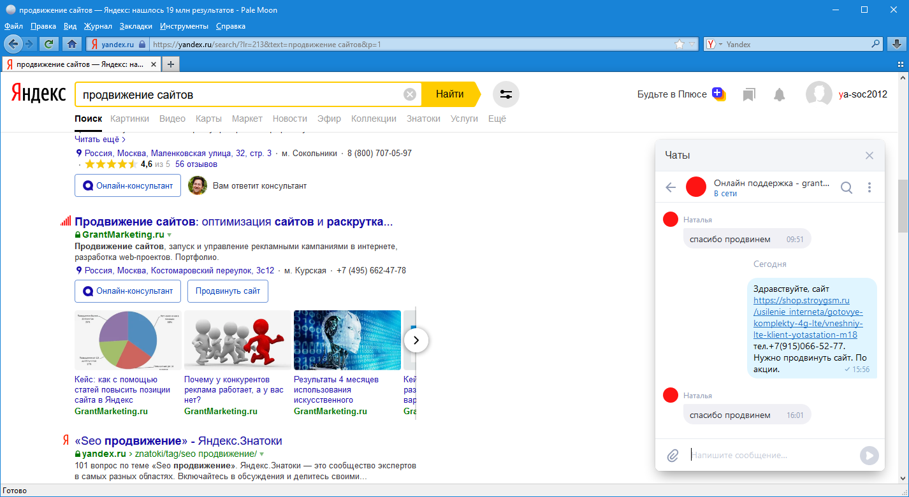Image resolution: width=909 pixels, height=497 pixels.
Task: Open the Инструменты menu
Action: coord(184,26)
